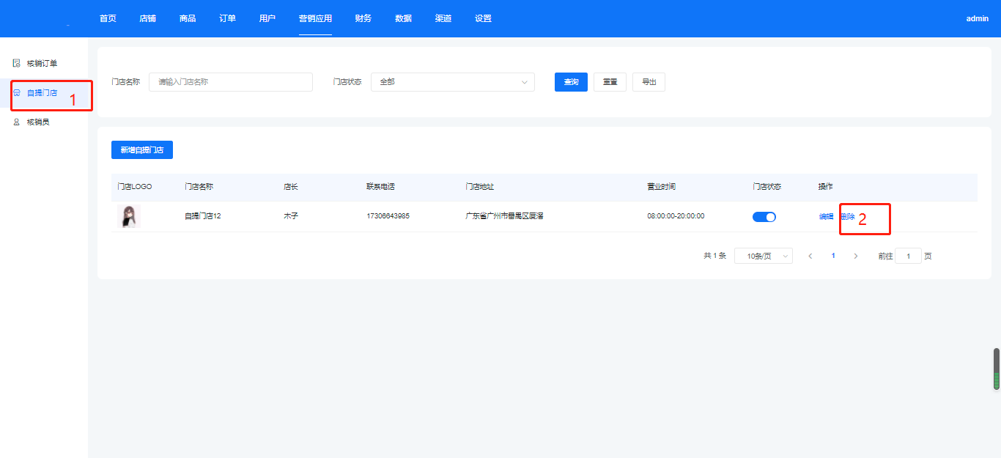Click the 门店名称 search input field
This screenshot has width=1001, height=458.
(230, 82)
